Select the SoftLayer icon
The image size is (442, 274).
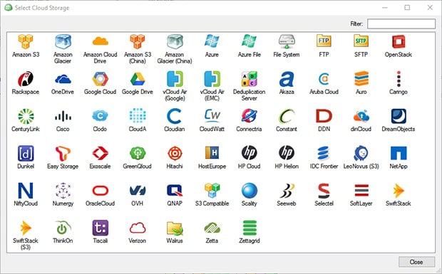[x=361, y=191]
